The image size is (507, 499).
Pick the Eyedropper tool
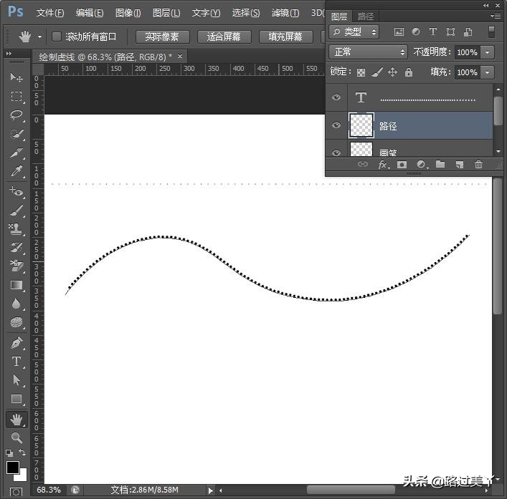click(16, 171)
